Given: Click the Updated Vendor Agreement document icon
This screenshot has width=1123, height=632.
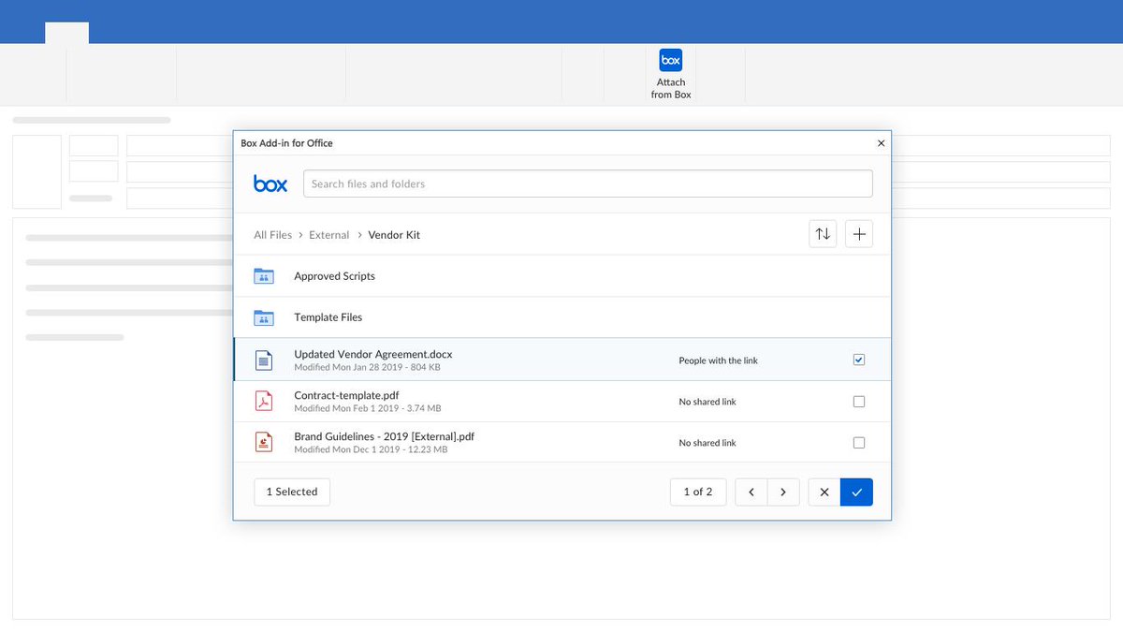Looking at the screenshot, I should (x=264, y=360).
